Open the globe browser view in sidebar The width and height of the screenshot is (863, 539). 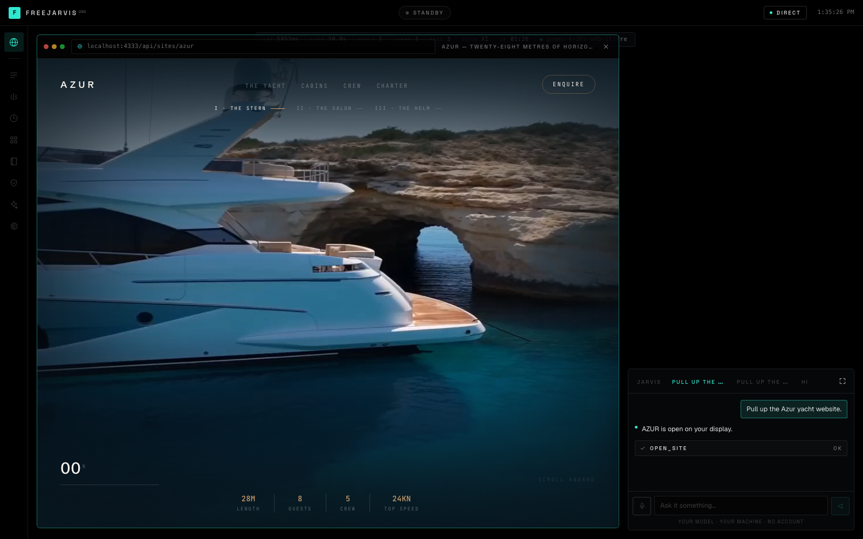pyautogui.click(x=14, y=42)
